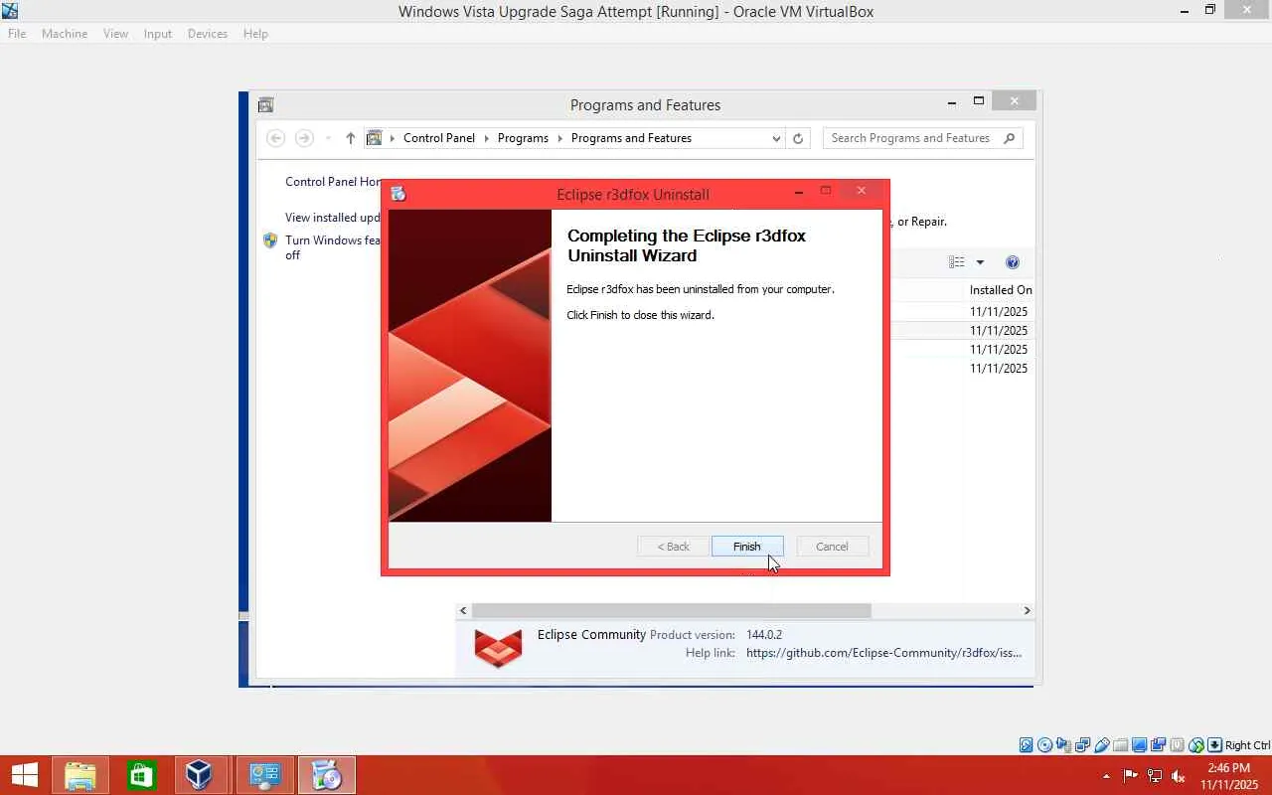This screenshot has width=1272, height=795.
Task: Open the Store app from the taskbar
Action: click(140, 775)
